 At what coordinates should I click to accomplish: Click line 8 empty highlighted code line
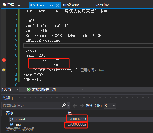(x=88, y=45)
